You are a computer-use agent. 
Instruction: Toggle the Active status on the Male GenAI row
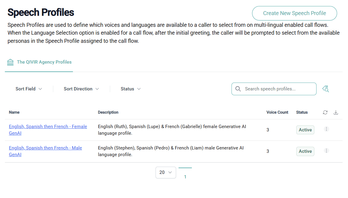pos(305,151)
